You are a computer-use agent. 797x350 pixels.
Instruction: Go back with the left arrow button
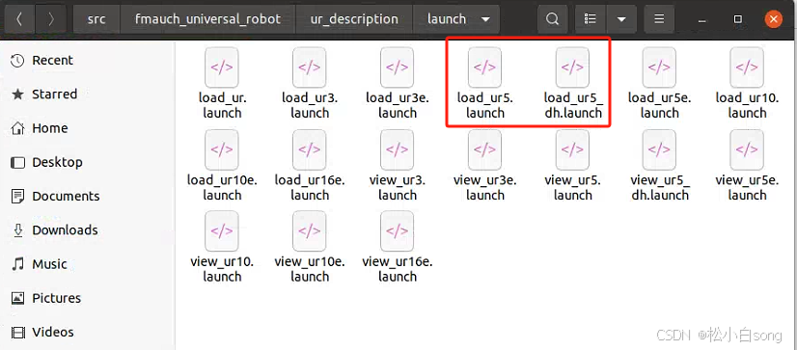(19, 19)
